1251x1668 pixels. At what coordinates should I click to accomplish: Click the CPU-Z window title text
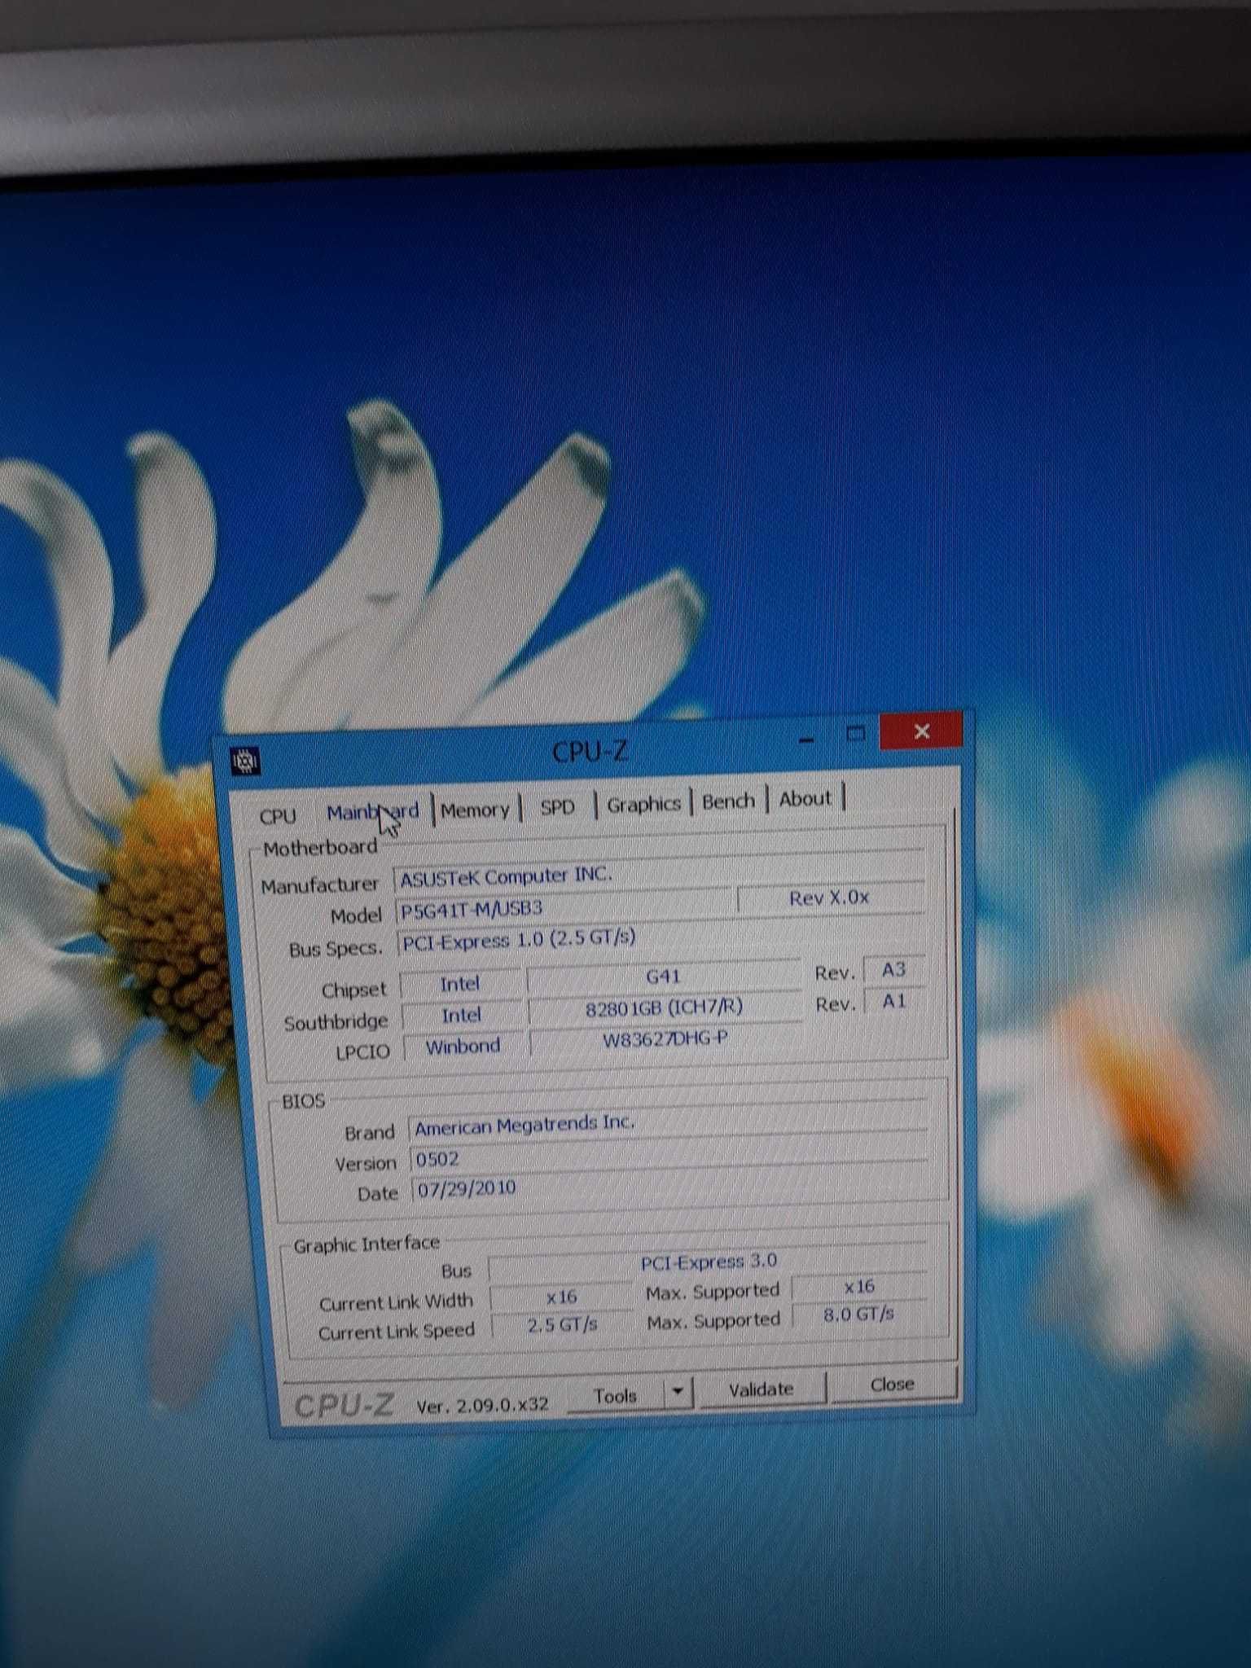click(590, 751)
